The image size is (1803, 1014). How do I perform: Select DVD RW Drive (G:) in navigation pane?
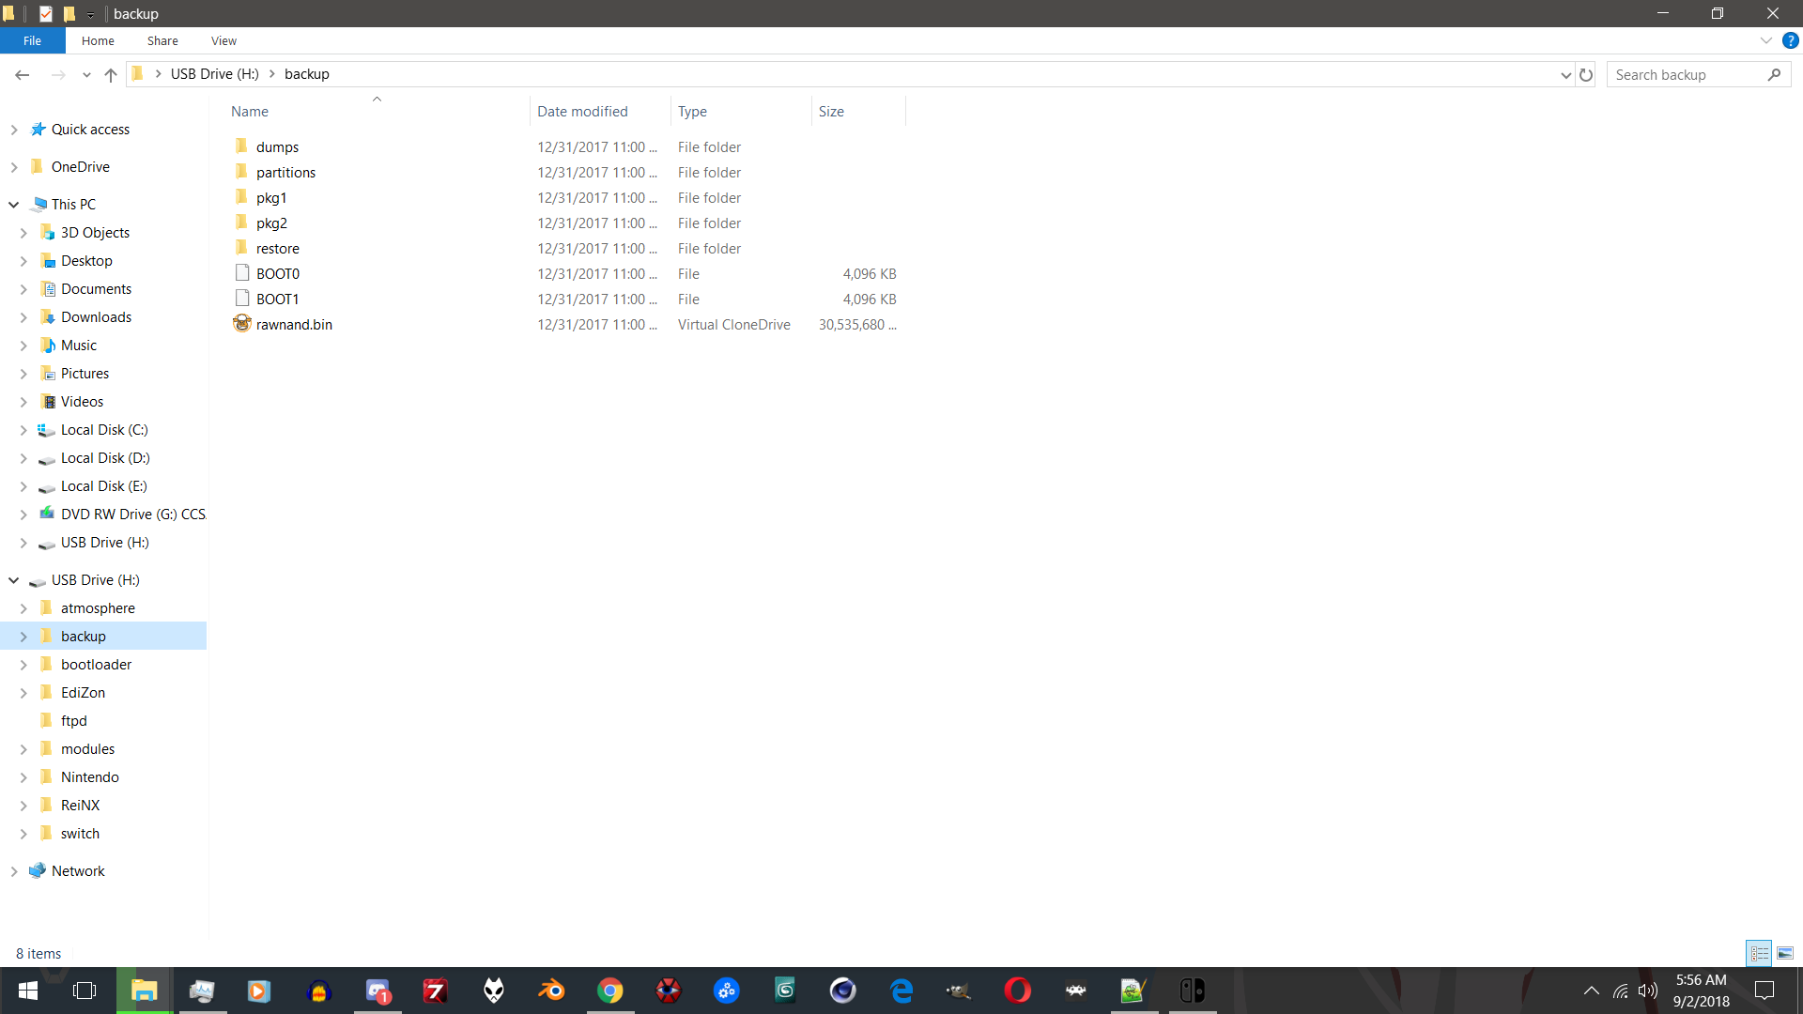pyautogui.click(x=132, y=515)
